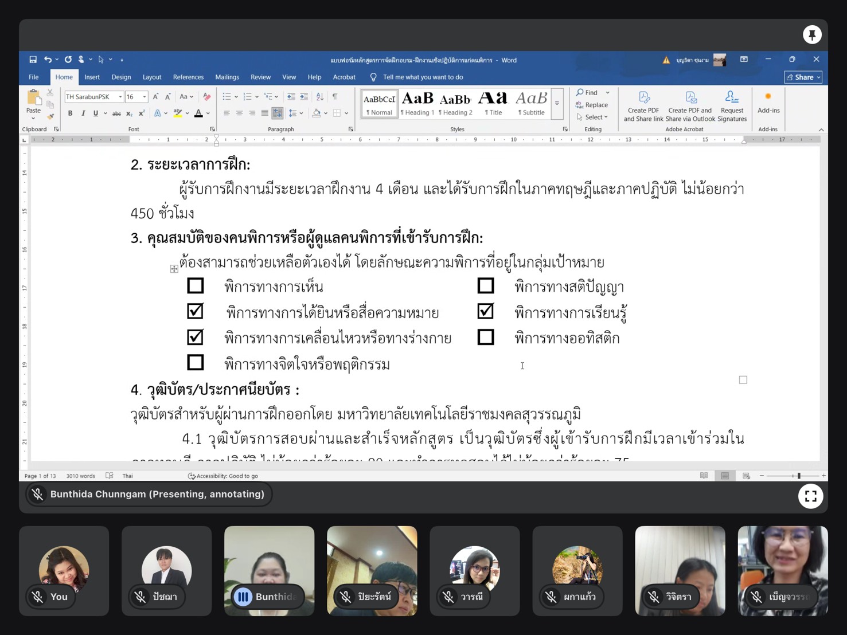The height and width of the screenshot is (635, 847).
Task: Click the Request Signatures icon
Action: click(x=732, y=98)
